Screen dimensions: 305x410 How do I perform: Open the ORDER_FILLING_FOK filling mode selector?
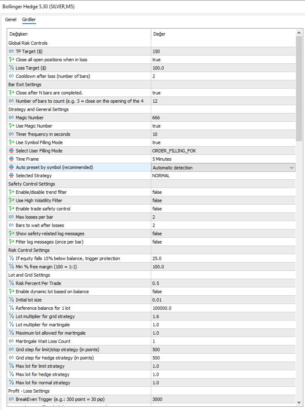223,151
